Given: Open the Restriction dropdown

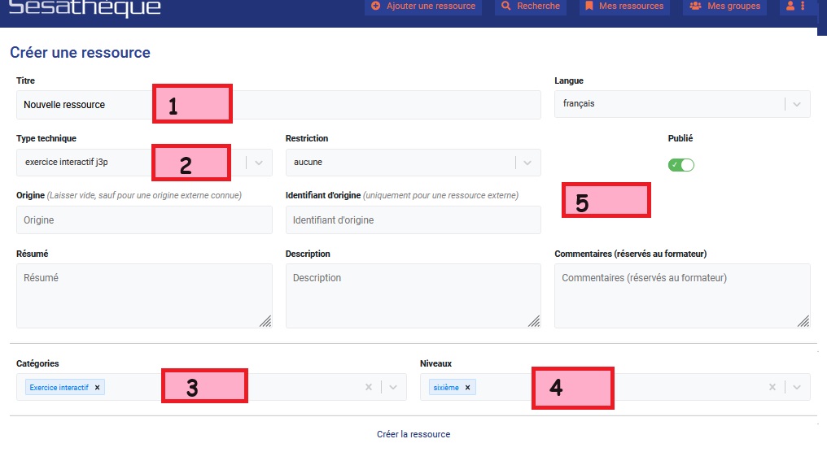Looking at the screenshot, I should [x=528, y=163].
